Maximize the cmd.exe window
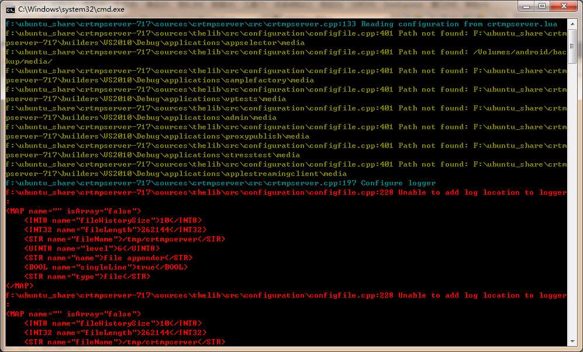This screenshot has height=352, width=583. click(541, 6)
